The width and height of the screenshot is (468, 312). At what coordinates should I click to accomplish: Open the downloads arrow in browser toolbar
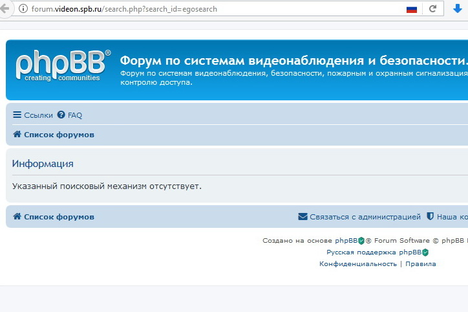[458, 9]
